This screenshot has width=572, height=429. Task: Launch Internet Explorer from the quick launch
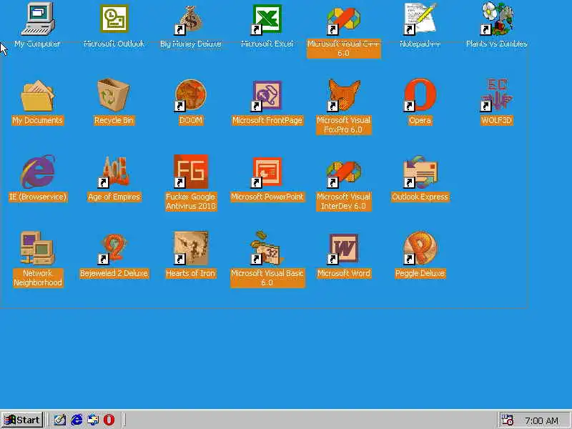77,420
